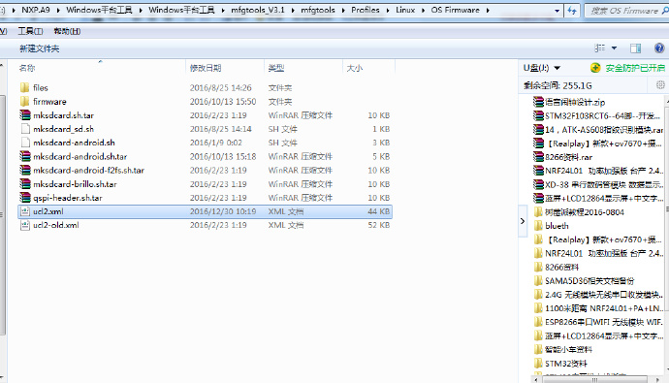The image size is (669, 383).
Task: Open the STM32资料 folder icon
Action: pos(538,364)
